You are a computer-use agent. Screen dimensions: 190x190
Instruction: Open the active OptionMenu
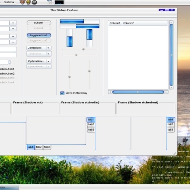pos(39,61)
